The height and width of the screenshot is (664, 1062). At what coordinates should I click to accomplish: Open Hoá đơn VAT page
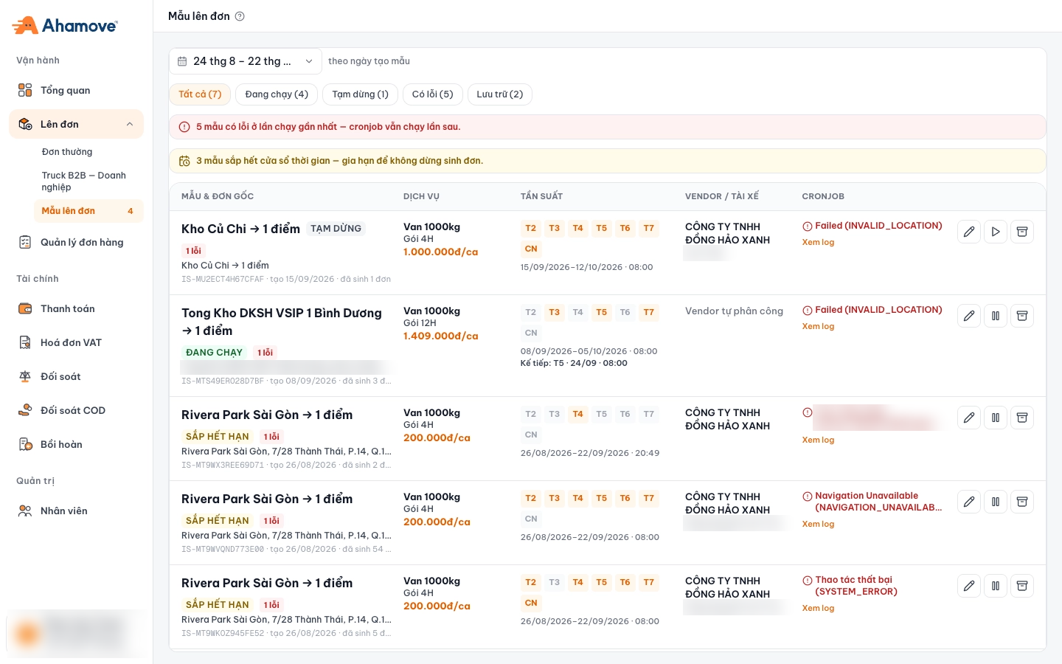point(76,342)
